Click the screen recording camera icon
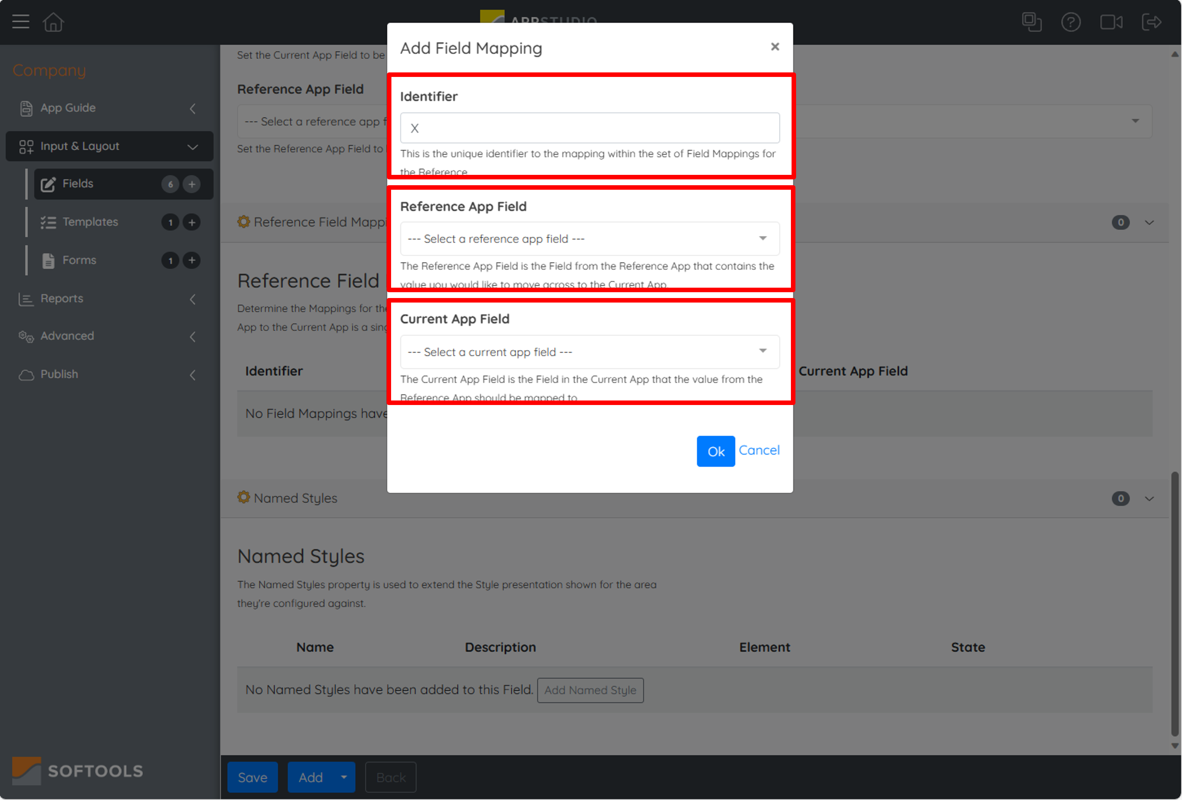 1111,21
